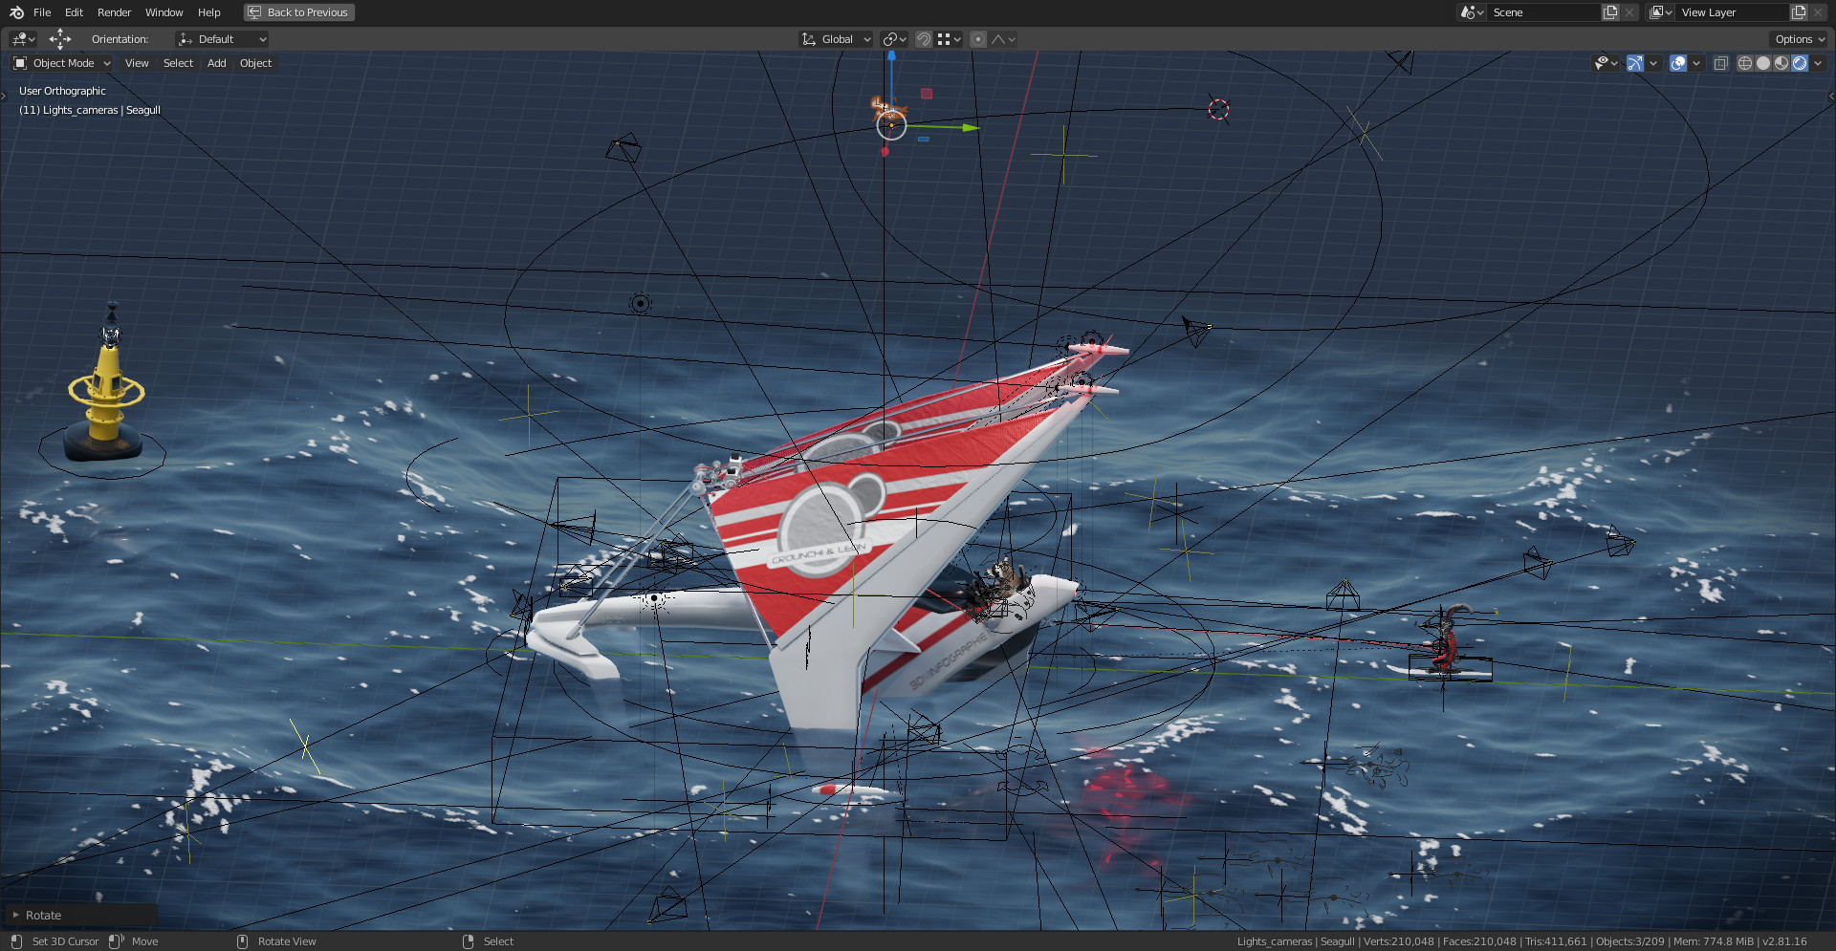Open the Window menu

[x=164, y=12]
